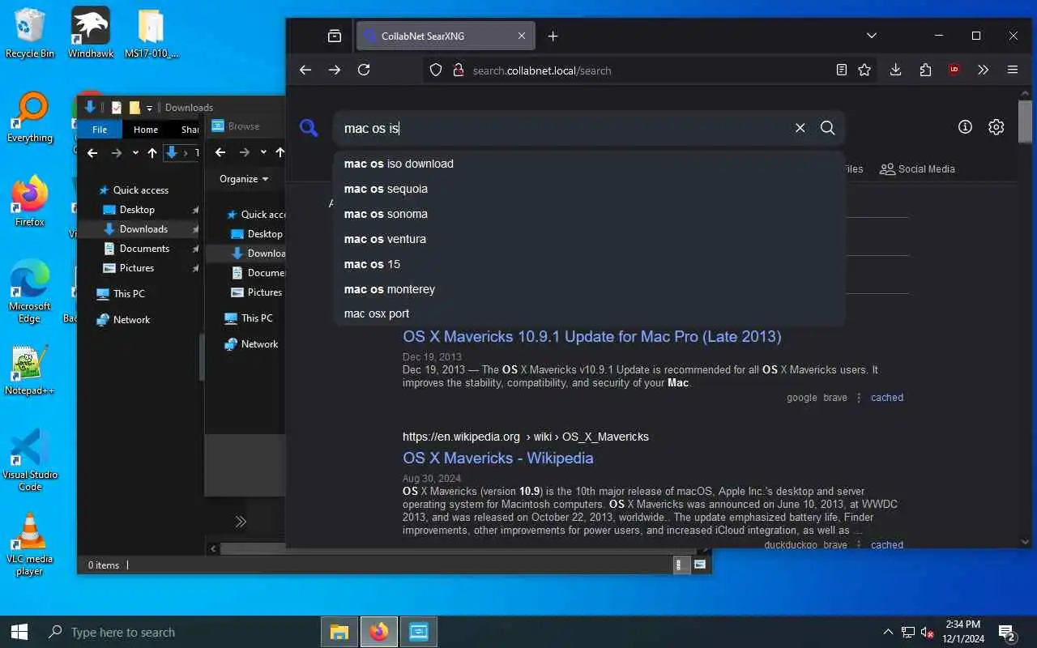Open Firefox downloads panel

pos(895,70)
